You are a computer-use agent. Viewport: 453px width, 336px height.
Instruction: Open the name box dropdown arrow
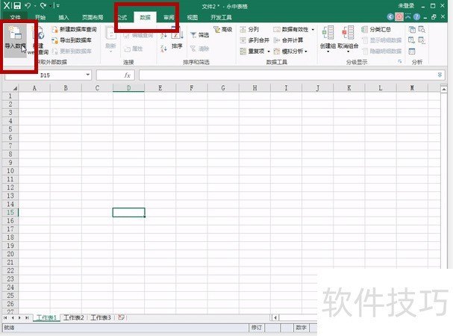[87, 75]
